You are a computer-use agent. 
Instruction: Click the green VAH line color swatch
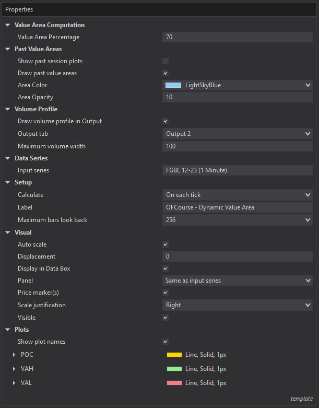click(x=174, y=369)
